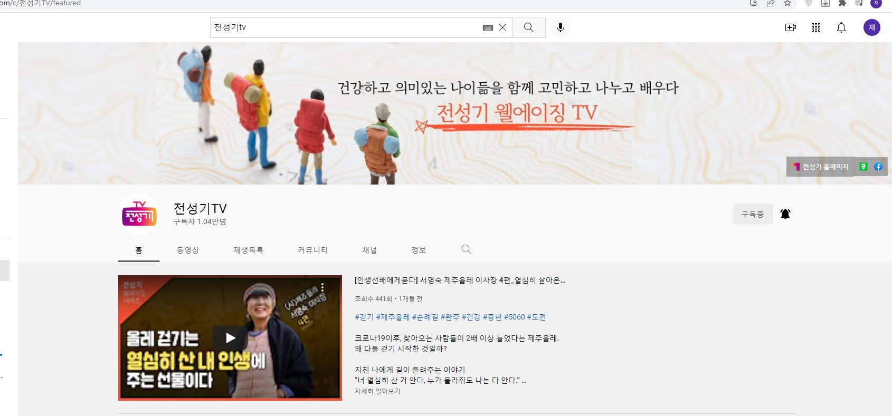Search within channel using the magnifier icon
Image resolution: width=892 pixels, height=416 pixels.
coord(466,249)
